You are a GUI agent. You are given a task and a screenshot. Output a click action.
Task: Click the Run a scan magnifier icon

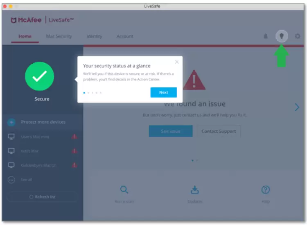click(x=124, y=189)
